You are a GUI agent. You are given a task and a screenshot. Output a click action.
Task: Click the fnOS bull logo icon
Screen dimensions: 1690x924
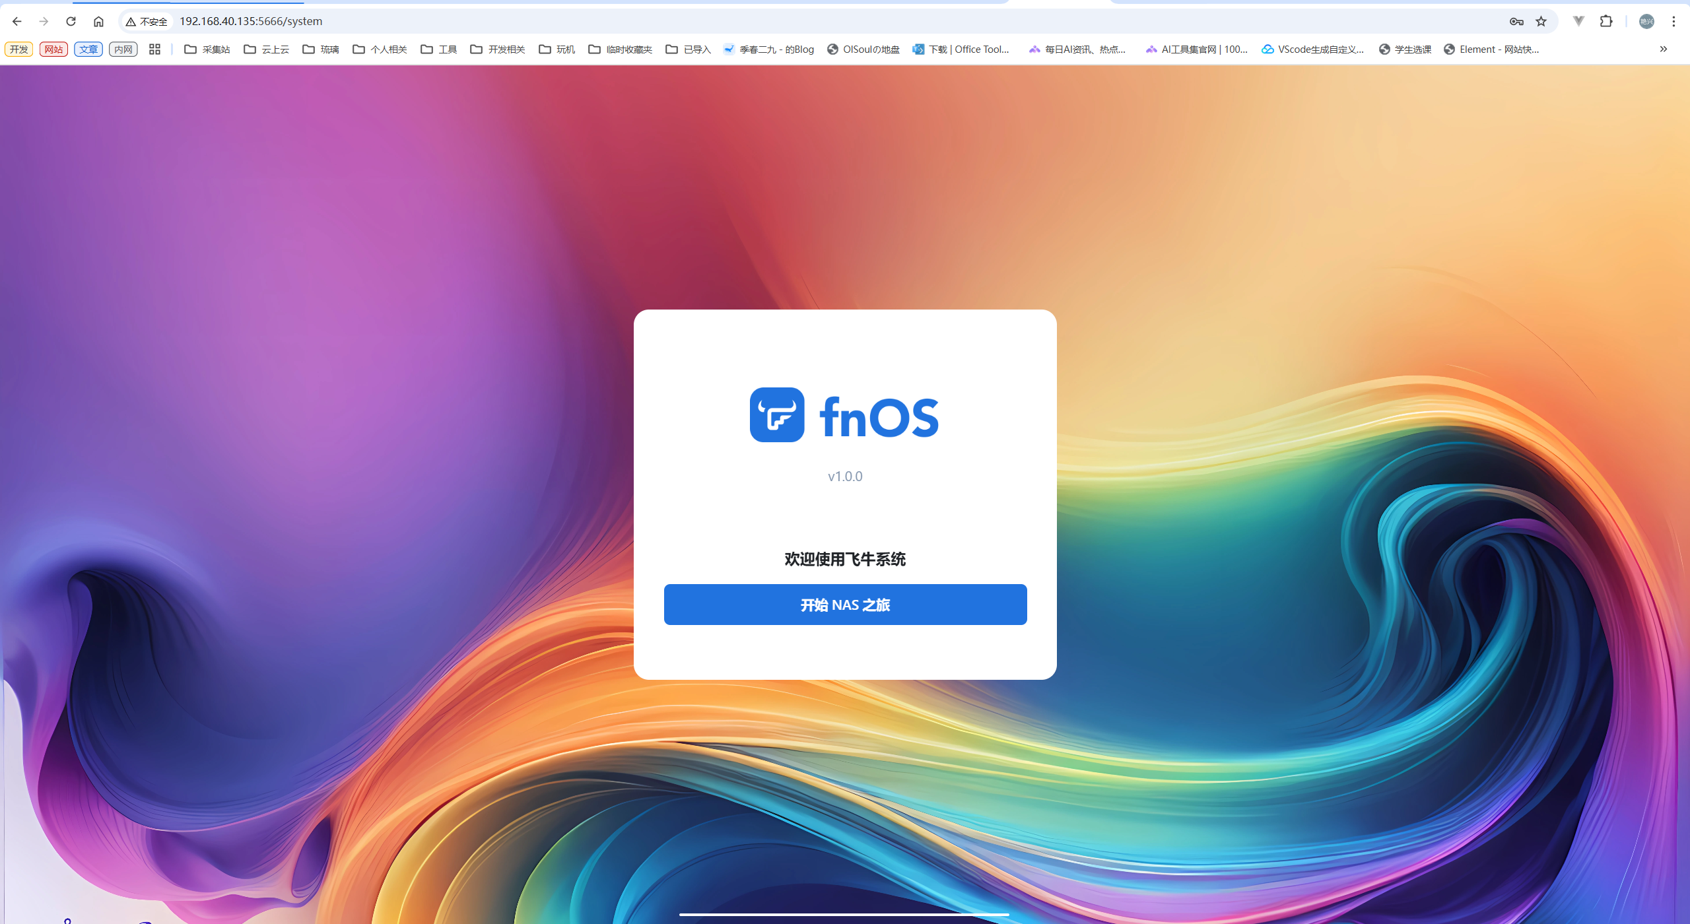(777, 415)
